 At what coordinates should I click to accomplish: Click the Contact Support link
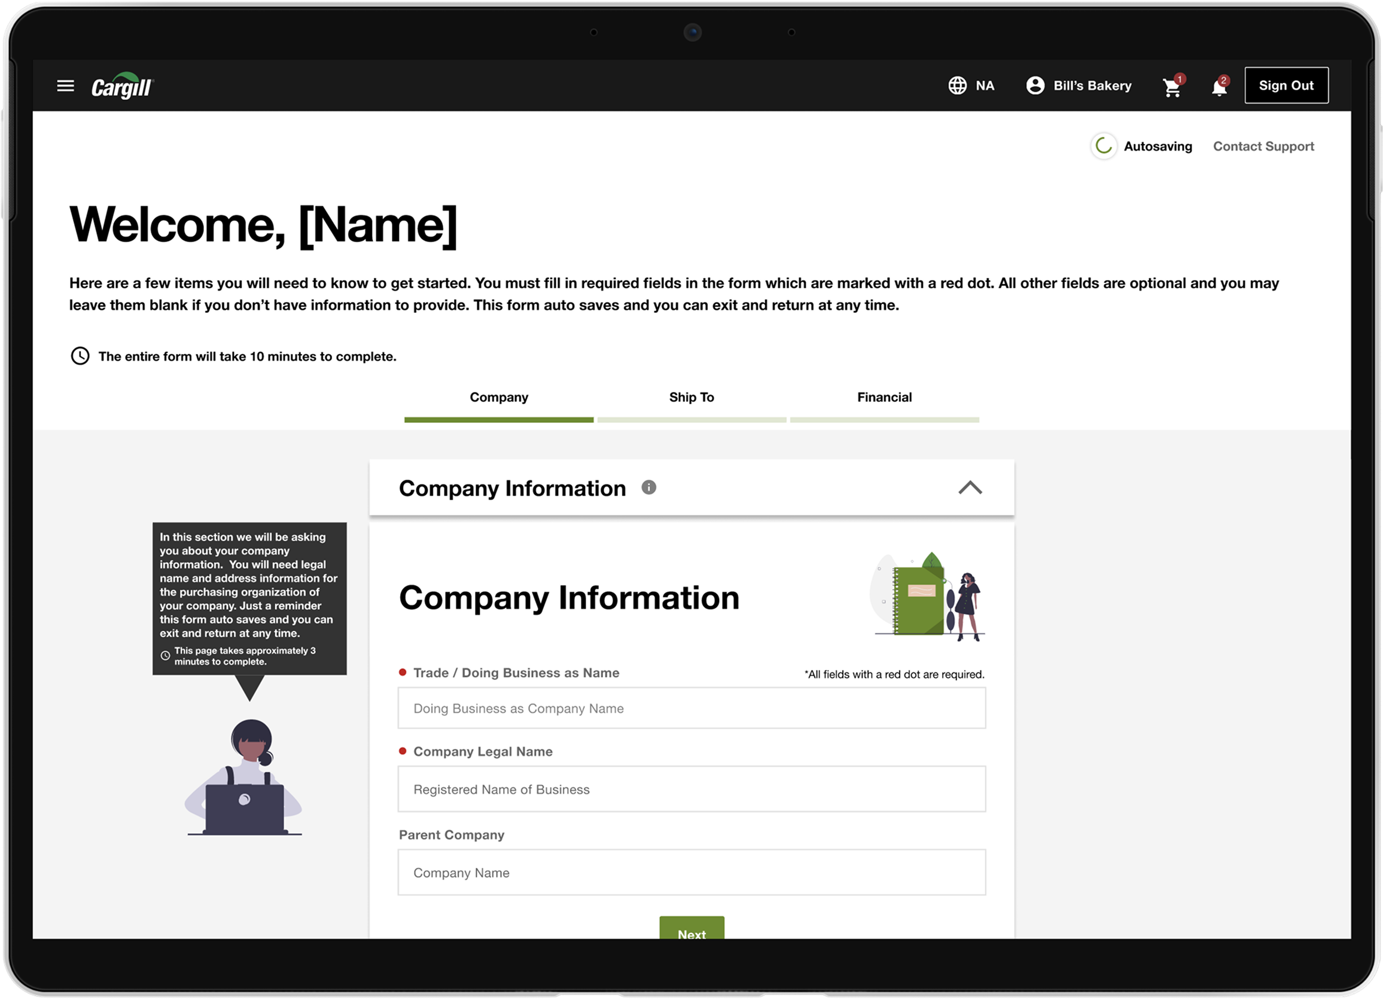click(x=1263, y=147)
